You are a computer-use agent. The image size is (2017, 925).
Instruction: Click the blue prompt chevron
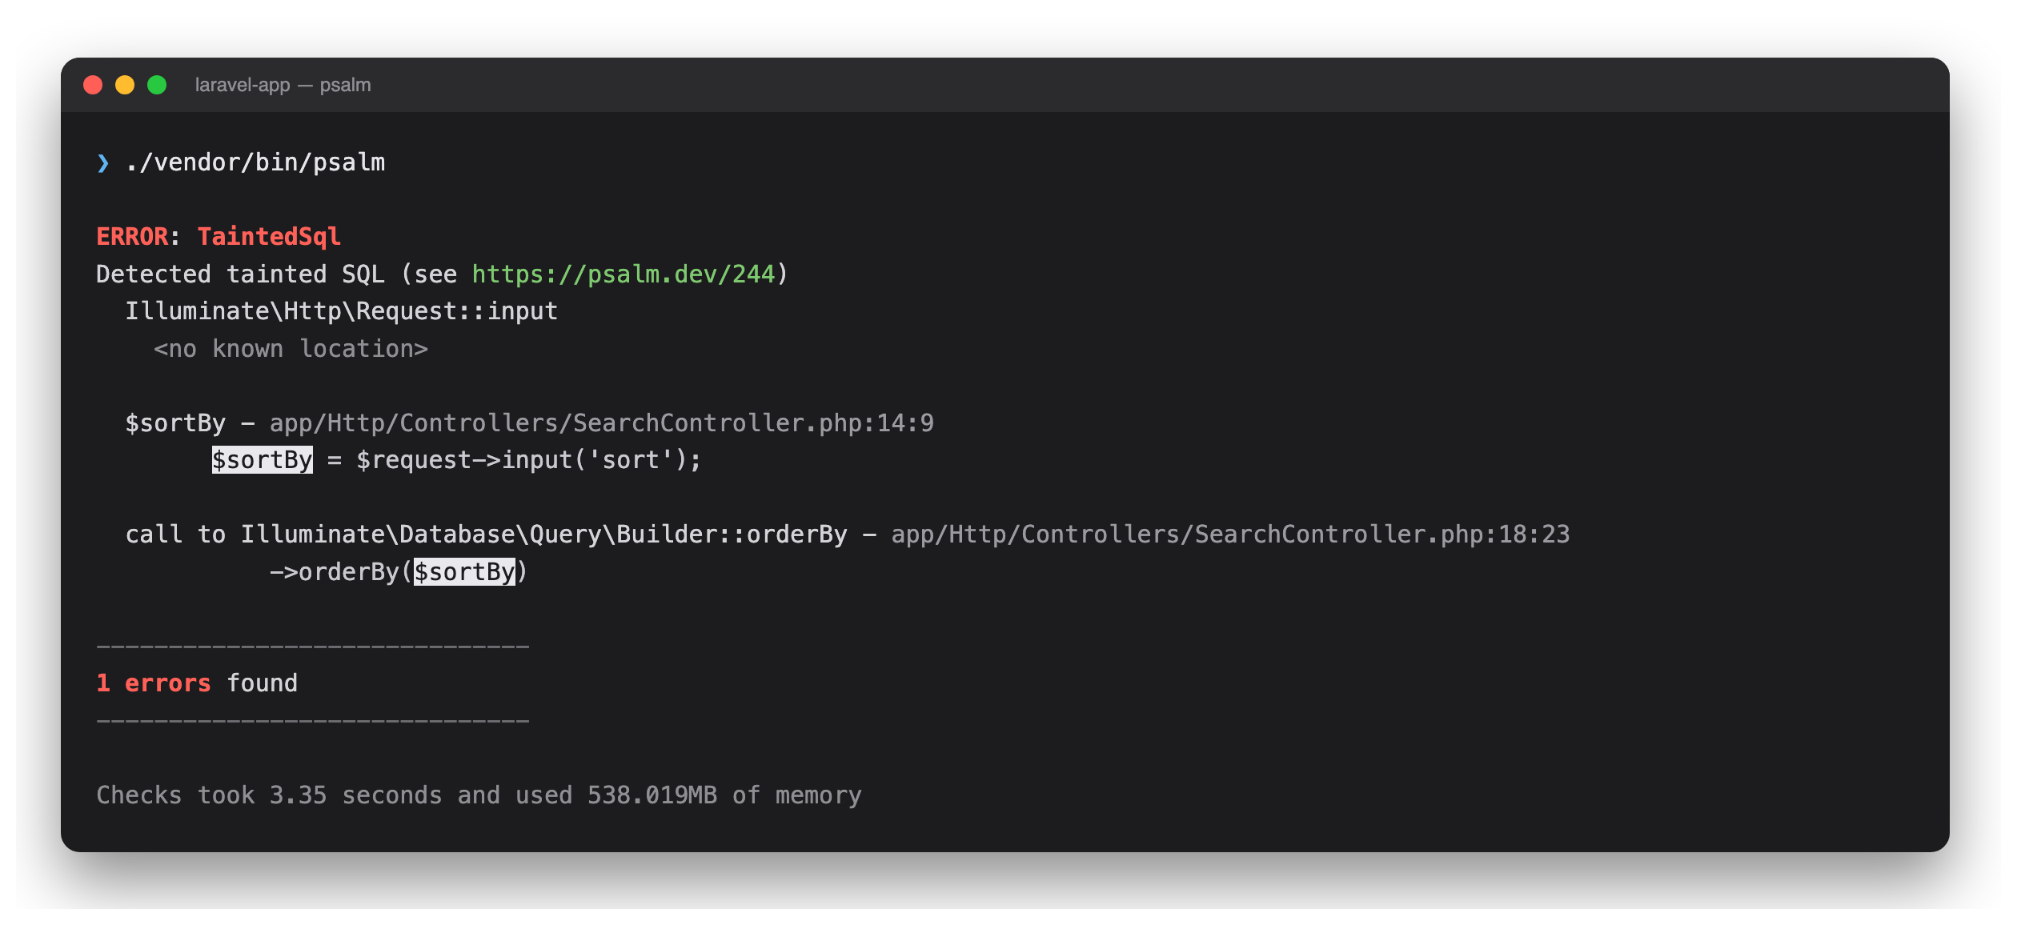102,163
